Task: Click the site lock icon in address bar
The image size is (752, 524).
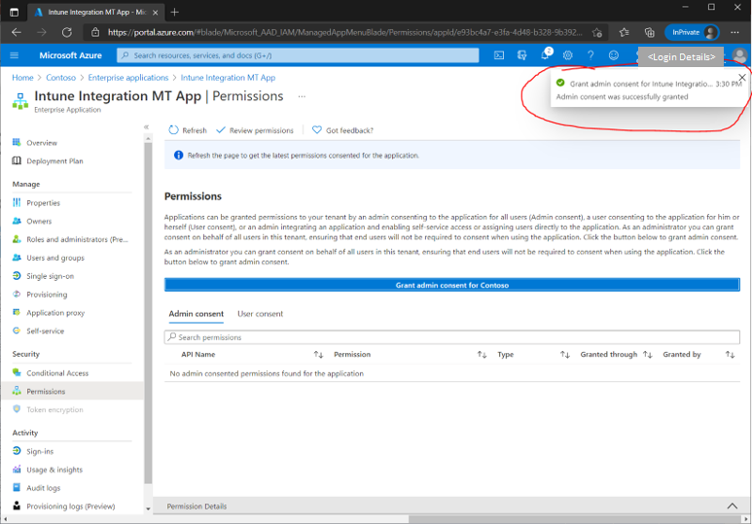Action: [x=95, y=32]
